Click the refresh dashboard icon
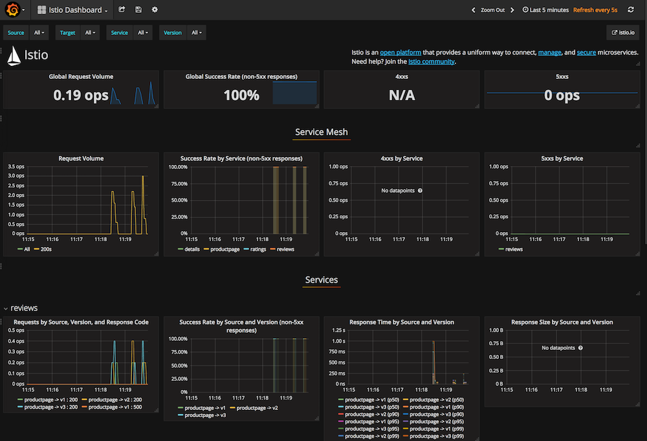647x441 pixels. pyautogui.click(x=630, y=10)
